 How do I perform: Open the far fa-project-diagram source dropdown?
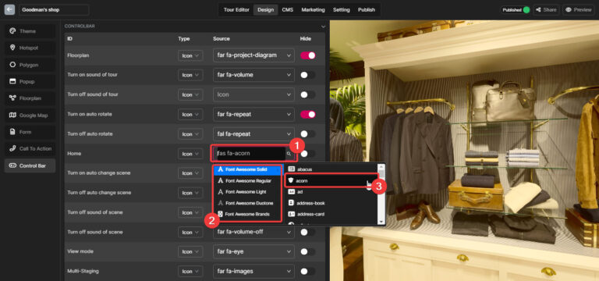[x=253, y=55]
